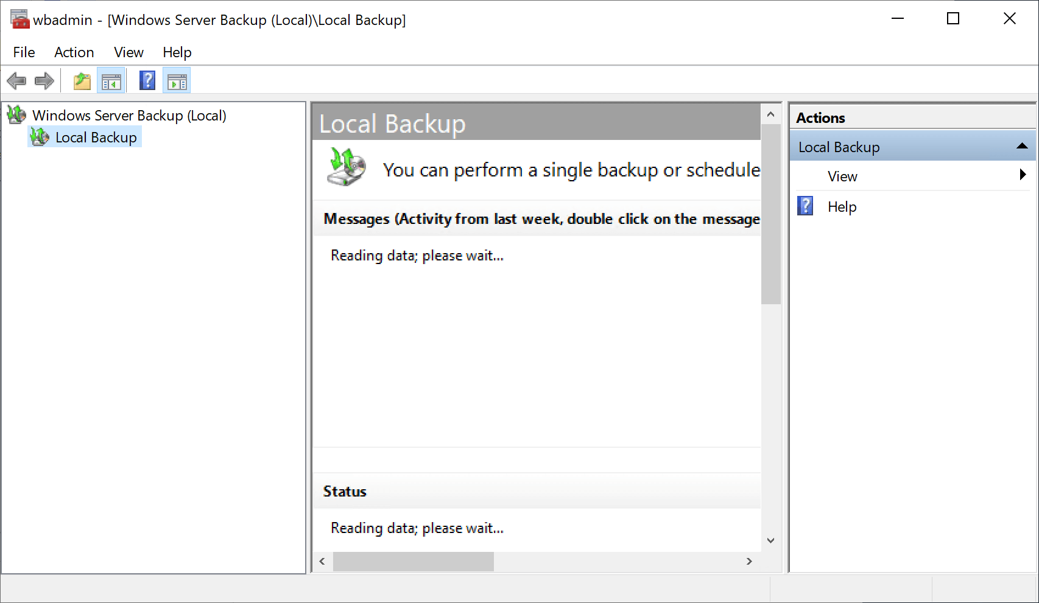Minimize the wbadmin window
The width and height of the screenshot is (1039, 603).
898,19
